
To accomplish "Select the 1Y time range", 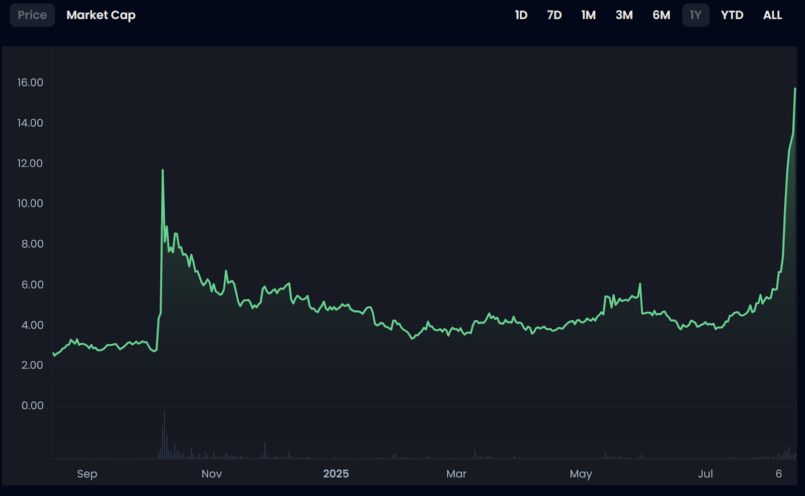I will pyautogui.click(x=695, y=15).
